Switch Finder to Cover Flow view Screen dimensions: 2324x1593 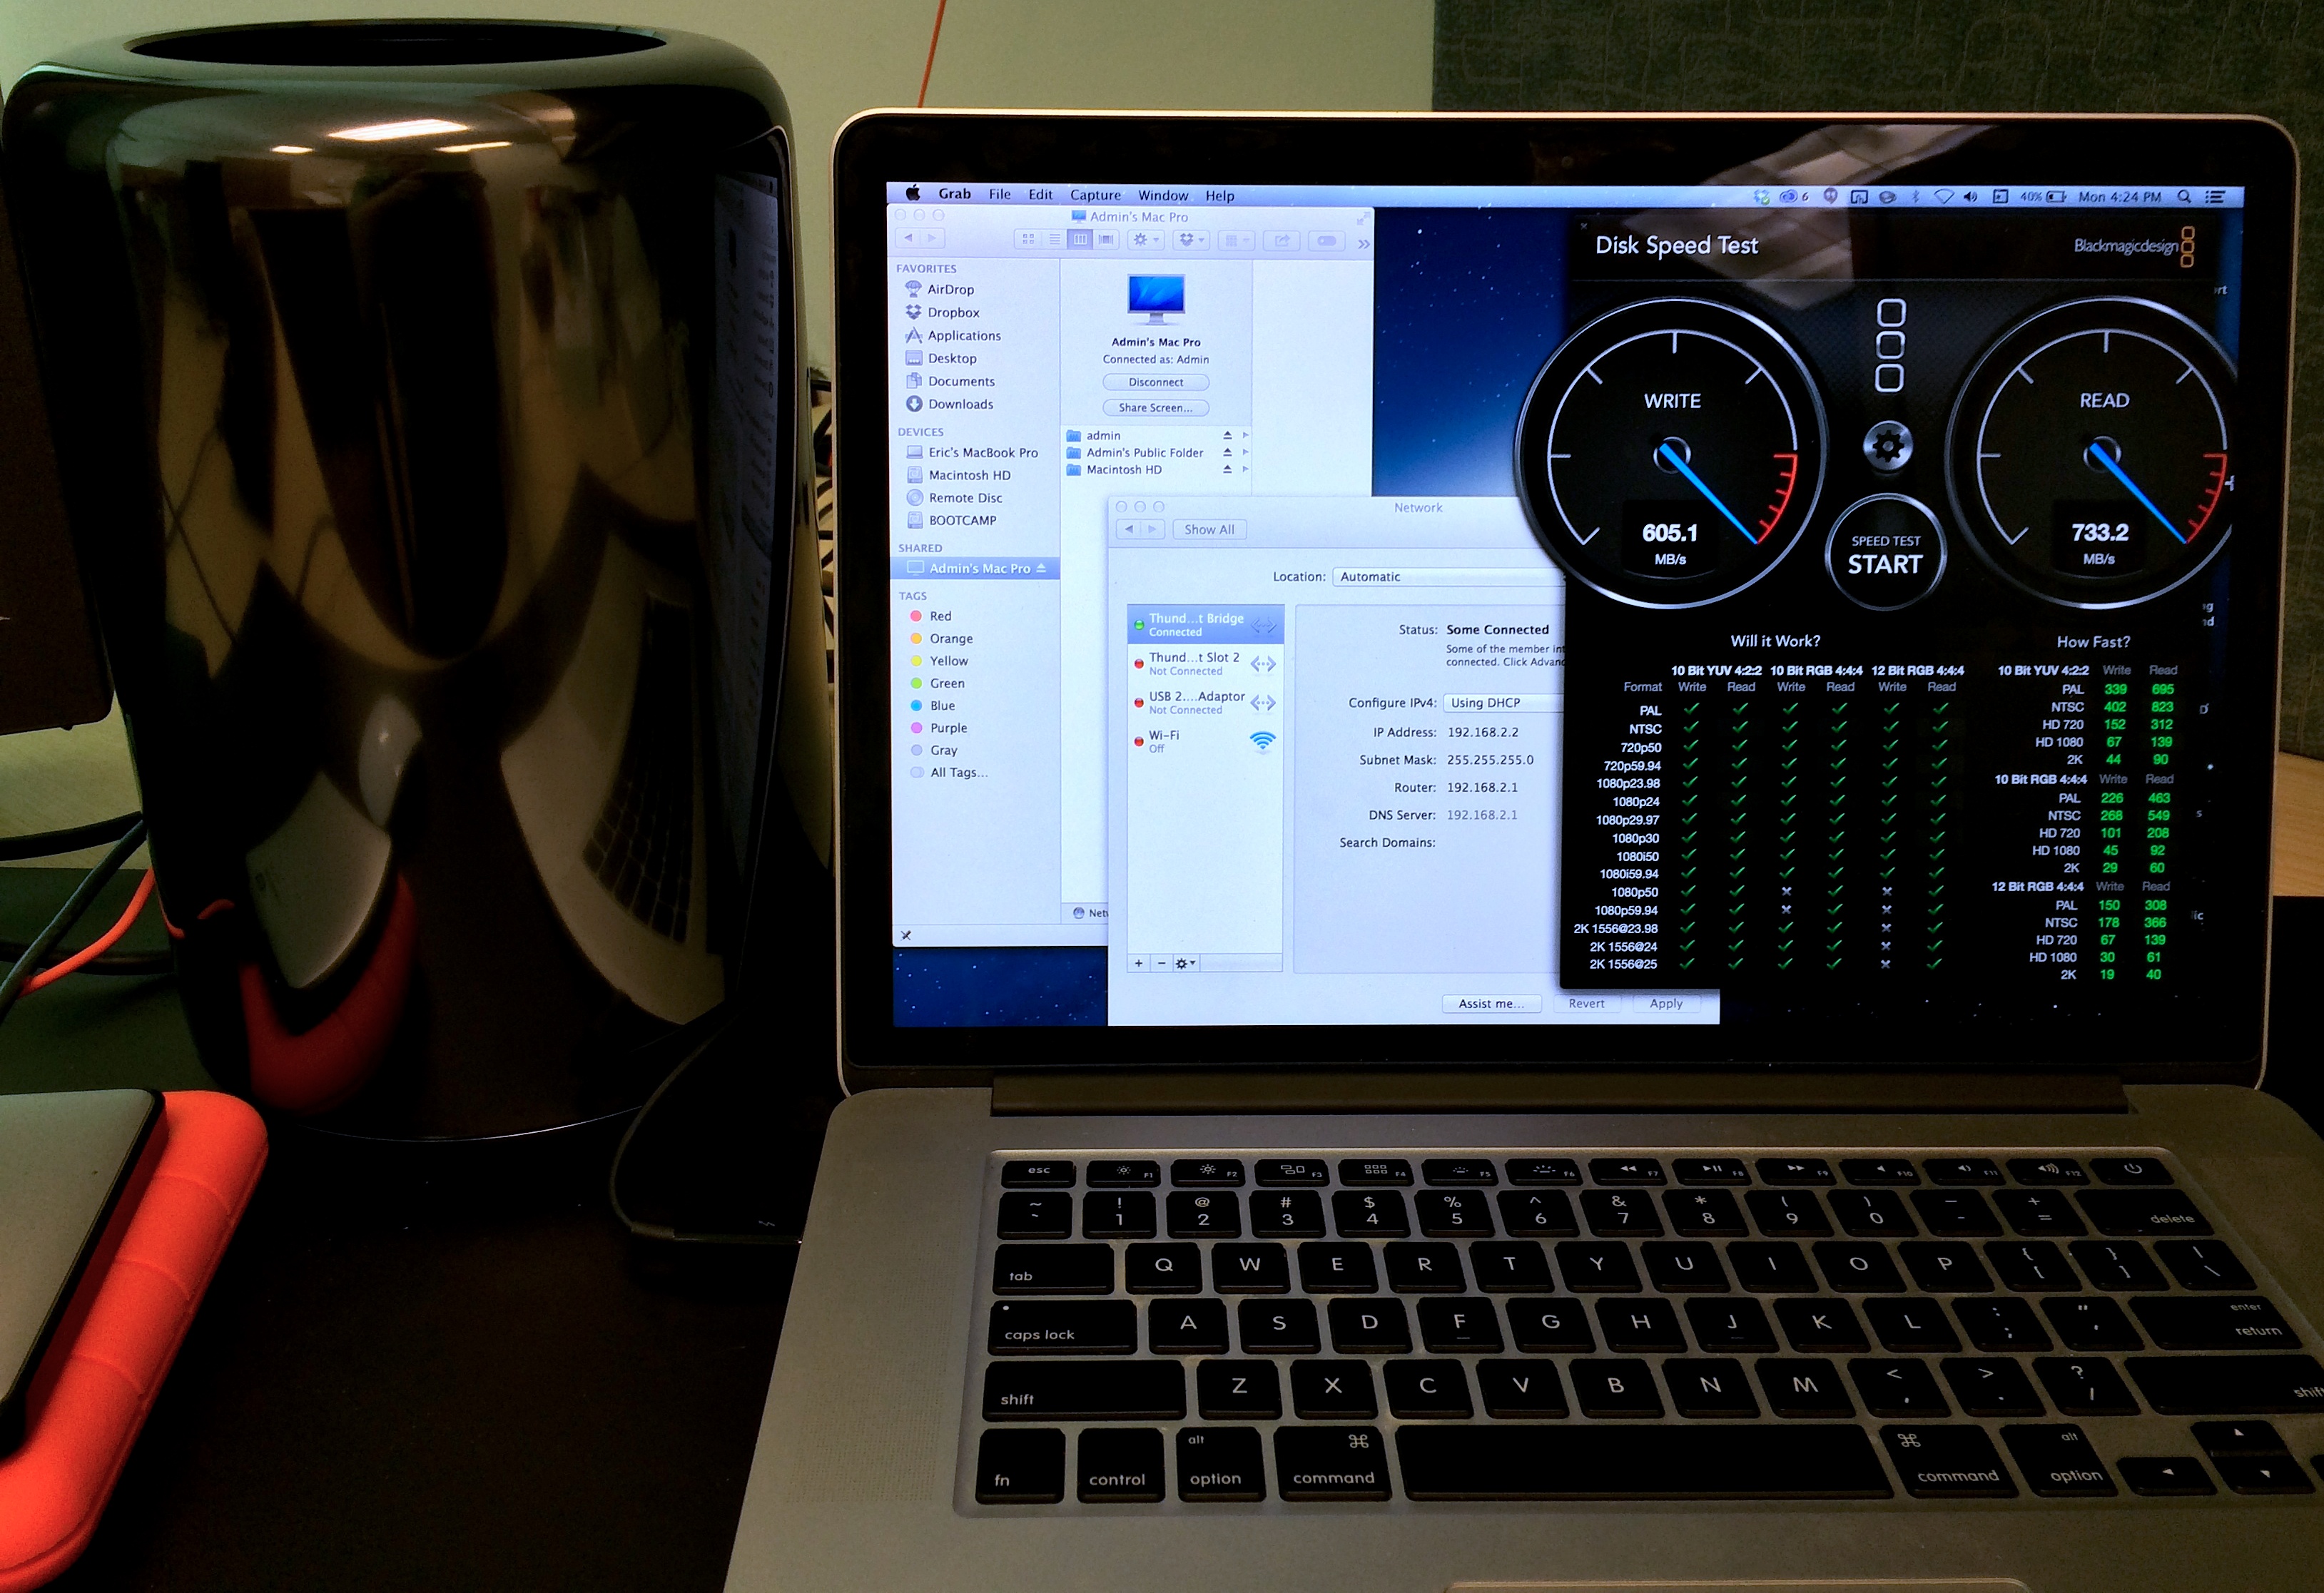point(1106,240)
